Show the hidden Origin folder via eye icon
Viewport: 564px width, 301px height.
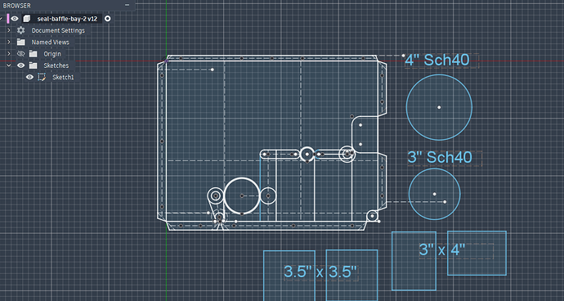pyautogui.click(x=21, y=54)
